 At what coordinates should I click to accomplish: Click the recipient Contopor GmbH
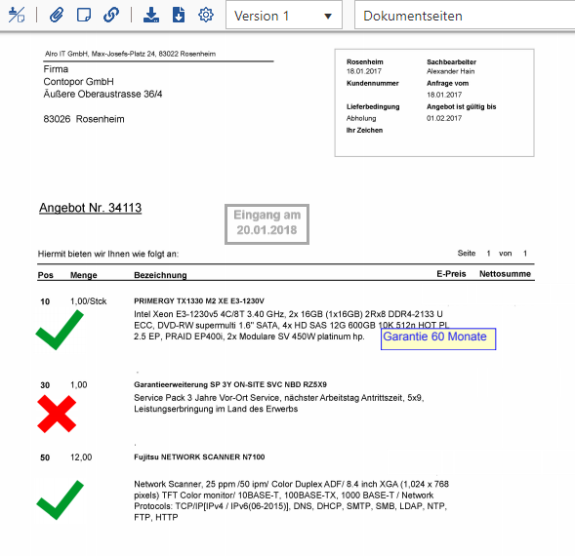[x=78, y=81]
